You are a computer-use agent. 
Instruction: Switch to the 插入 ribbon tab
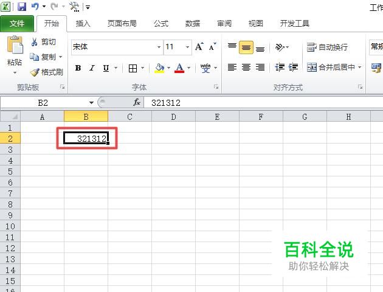(x=83, y=24)
